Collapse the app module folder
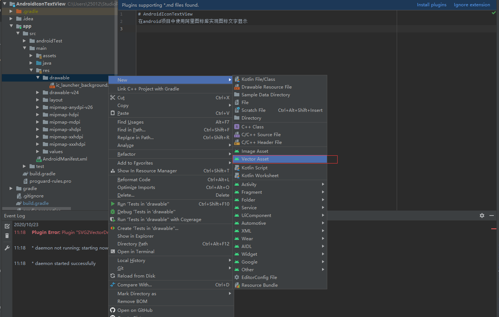 [x=11, y=26]
